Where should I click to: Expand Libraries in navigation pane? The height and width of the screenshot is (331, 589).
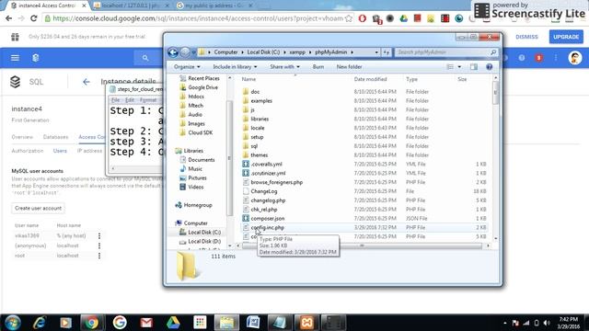point(193,151)
